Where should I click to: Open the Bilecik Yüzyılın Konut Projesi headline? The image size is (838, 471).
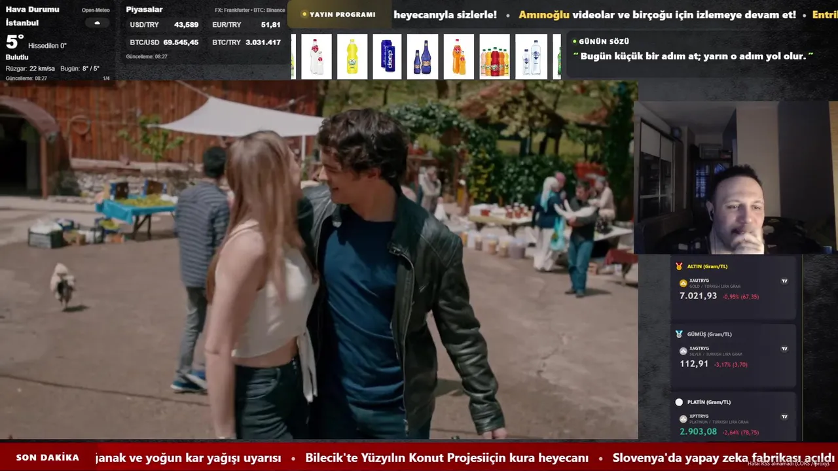point(447,458)
